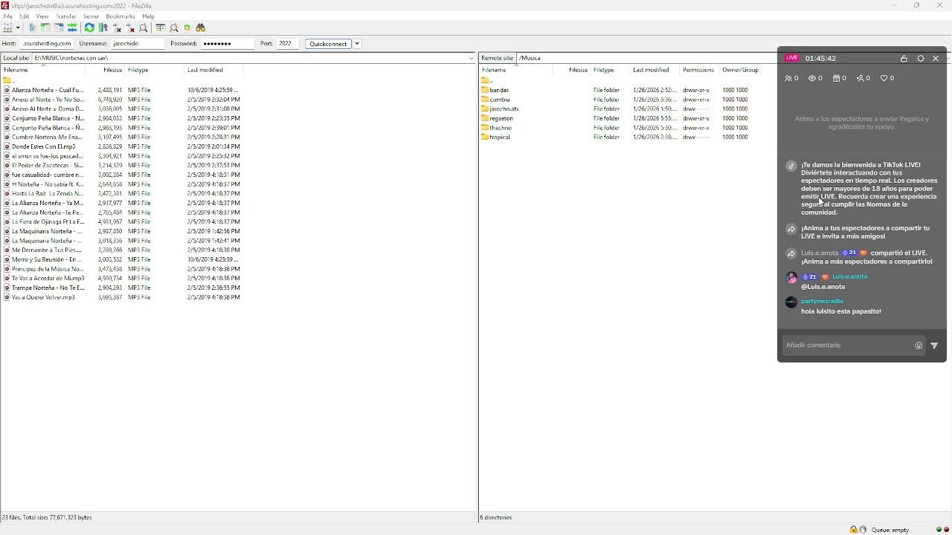Toggle the remote directory tree display
The image size is (952, 535).
click(x=59, y=27)
